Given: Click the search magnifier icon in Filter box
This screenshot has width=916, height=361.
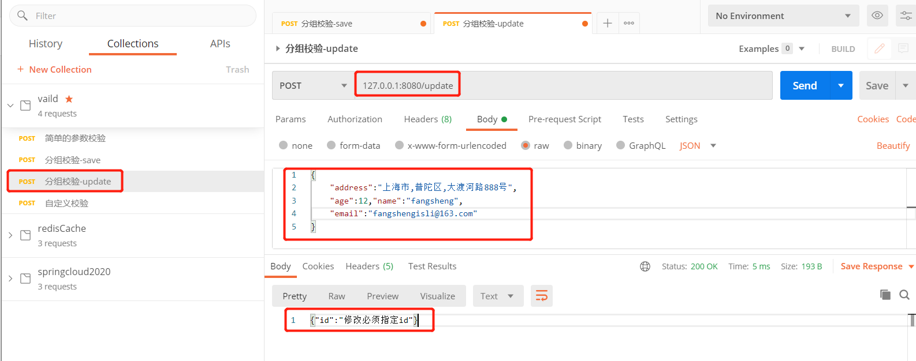Looking at the screenshot, I should coord(23,16).
